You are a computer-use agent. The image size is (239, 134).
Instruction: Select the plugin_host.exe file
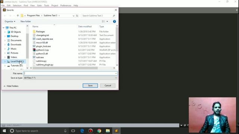click(43, 46)
